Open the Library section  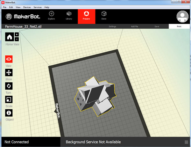[69, 16]
